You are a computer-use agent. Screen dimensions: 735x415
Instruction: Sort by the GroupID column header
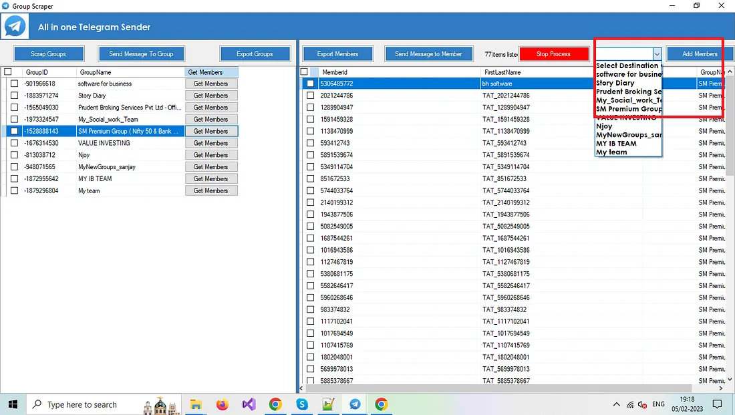click(x=49, y=72)
